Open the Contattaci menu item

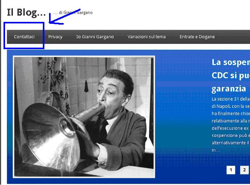pyautogui.click(x=24, y=37)
